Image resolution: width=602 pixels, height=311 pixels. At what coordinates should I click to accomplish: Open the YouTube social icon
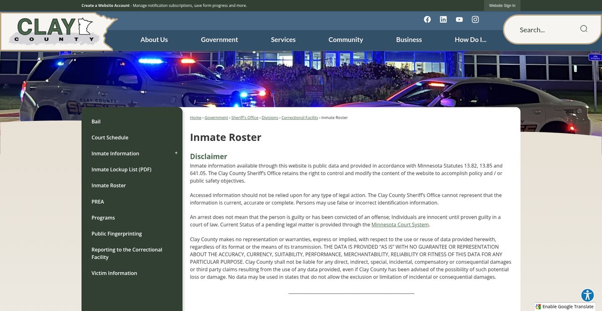pos(459,20)
